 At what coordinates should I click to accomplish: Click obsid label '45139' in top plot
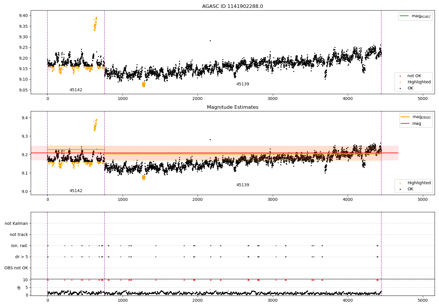coord(243,84)
